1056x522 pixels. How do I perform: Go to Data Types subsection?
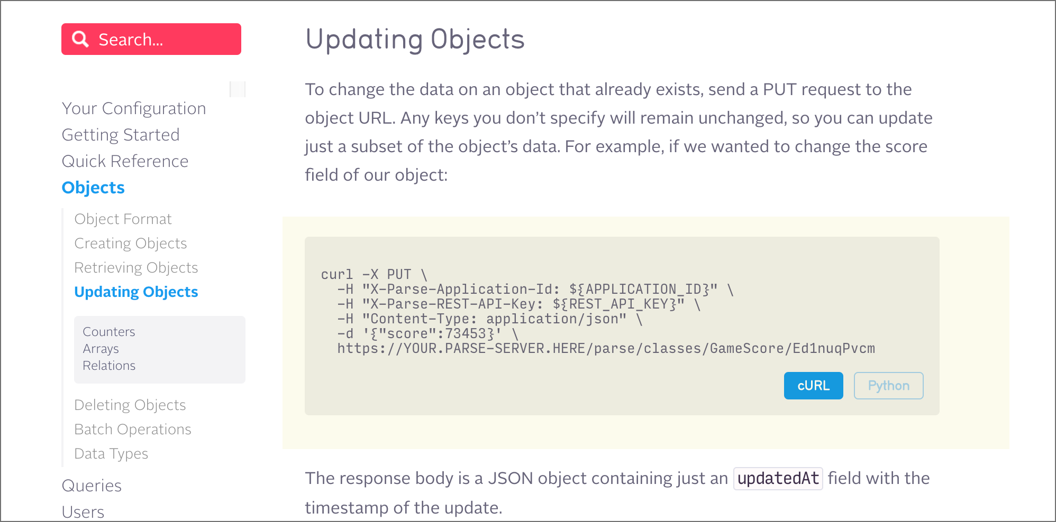(x=111, y=453)
